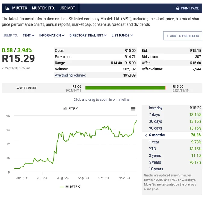
Task: Click JSE:MST ticker in header
Action: pos(67,8)
